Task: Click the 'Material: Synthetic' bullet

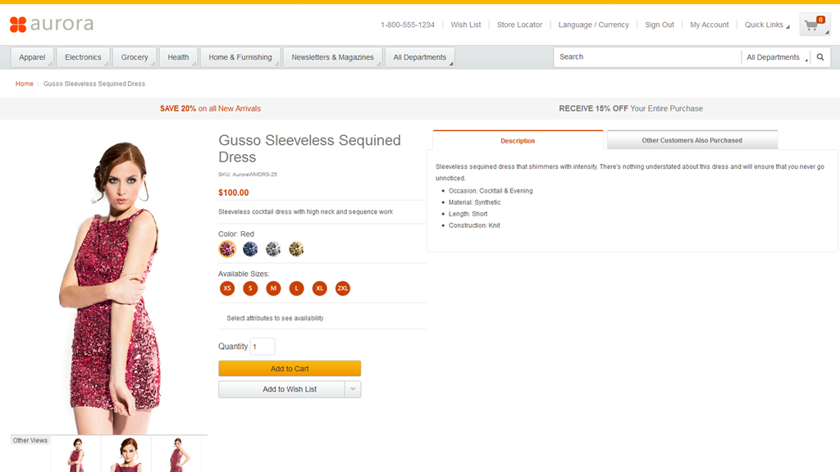Action: pos(475,202)
